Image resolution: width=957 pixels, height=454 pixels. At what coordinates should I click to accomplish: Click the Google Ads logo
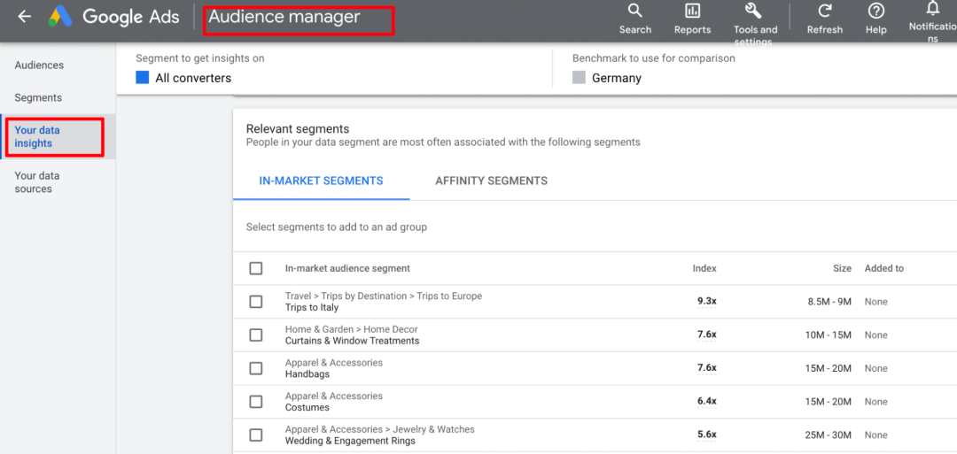click(x=60, y=17)
